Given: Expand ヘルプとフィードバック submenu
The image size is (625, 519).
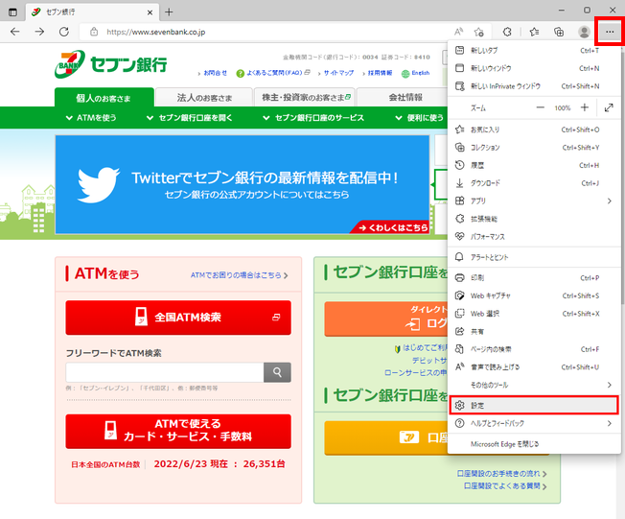Looking at the screenshot, I should [534, 423].
